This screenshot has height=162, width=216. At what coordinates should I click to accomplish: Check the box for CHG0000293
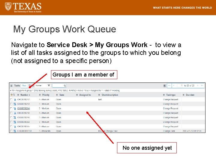(x=11, y=104)
